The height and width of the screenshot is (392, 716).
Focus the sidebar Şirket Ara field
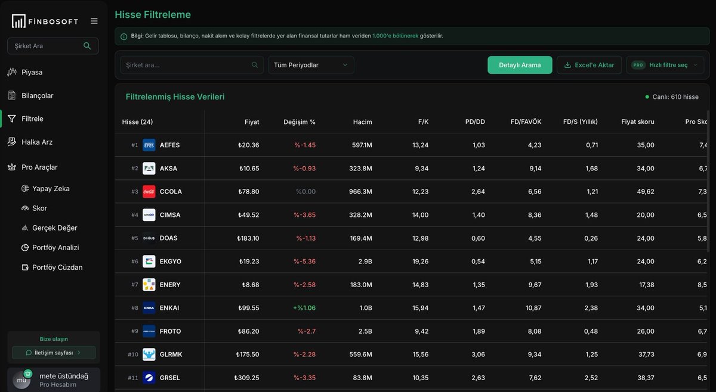pyautogui.click(x=53, y=46)
